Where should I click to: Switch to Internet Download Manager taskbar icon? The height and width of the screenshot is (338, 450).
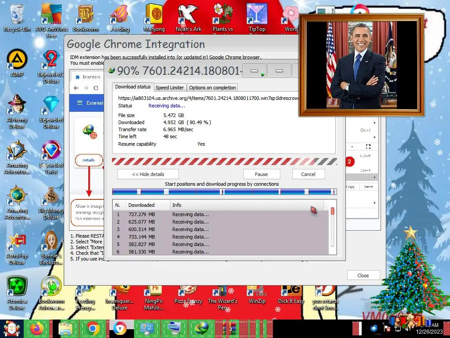[202, 329]
